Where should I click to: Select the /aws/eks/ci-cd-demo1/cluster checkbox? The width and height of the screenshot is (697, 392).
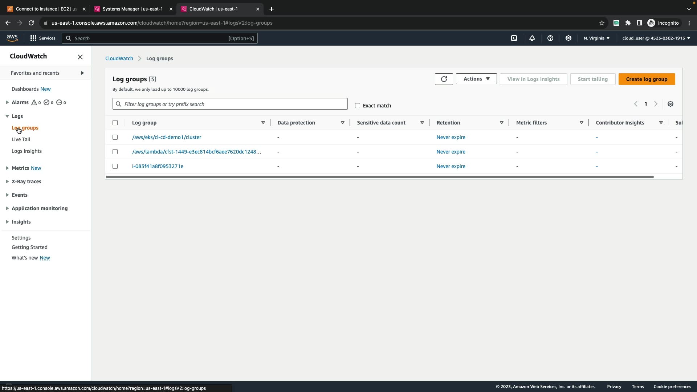pos(115,137)
